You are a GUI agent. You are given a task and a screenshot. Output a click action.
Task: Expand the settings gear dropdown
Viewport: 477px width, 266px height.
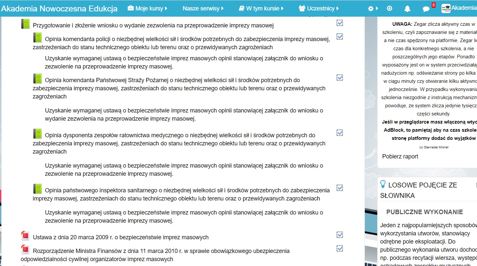coord(373,8)
